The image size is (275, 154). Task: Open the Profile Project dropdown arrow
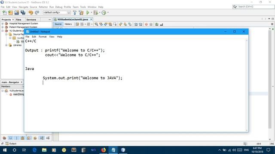click(x=108, y=12)
